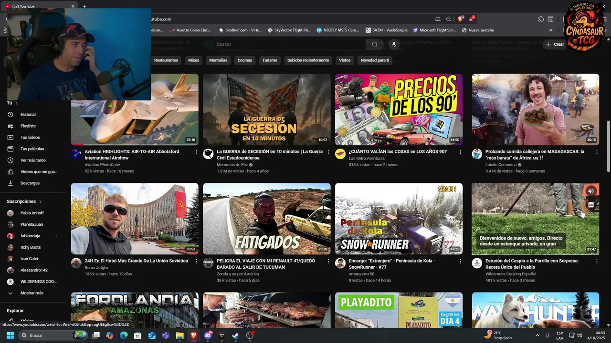
Task: Click the YouTube search magnifier button
Action: click(x=375, y=44)
